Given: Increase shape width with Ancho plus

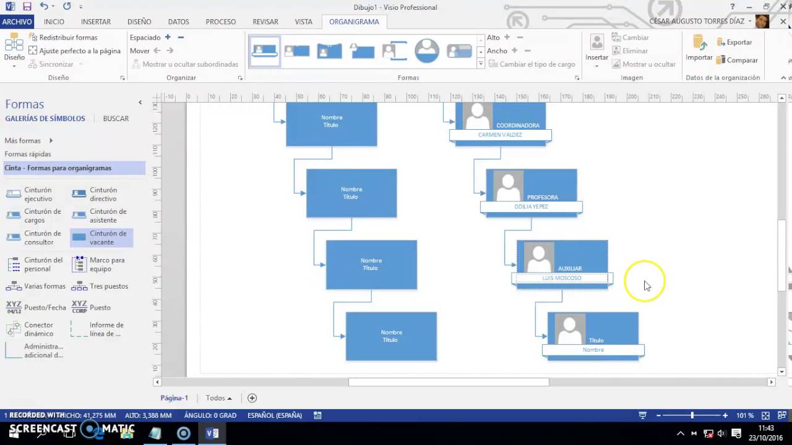Looking at the screenshot, I should coord(514,51).
